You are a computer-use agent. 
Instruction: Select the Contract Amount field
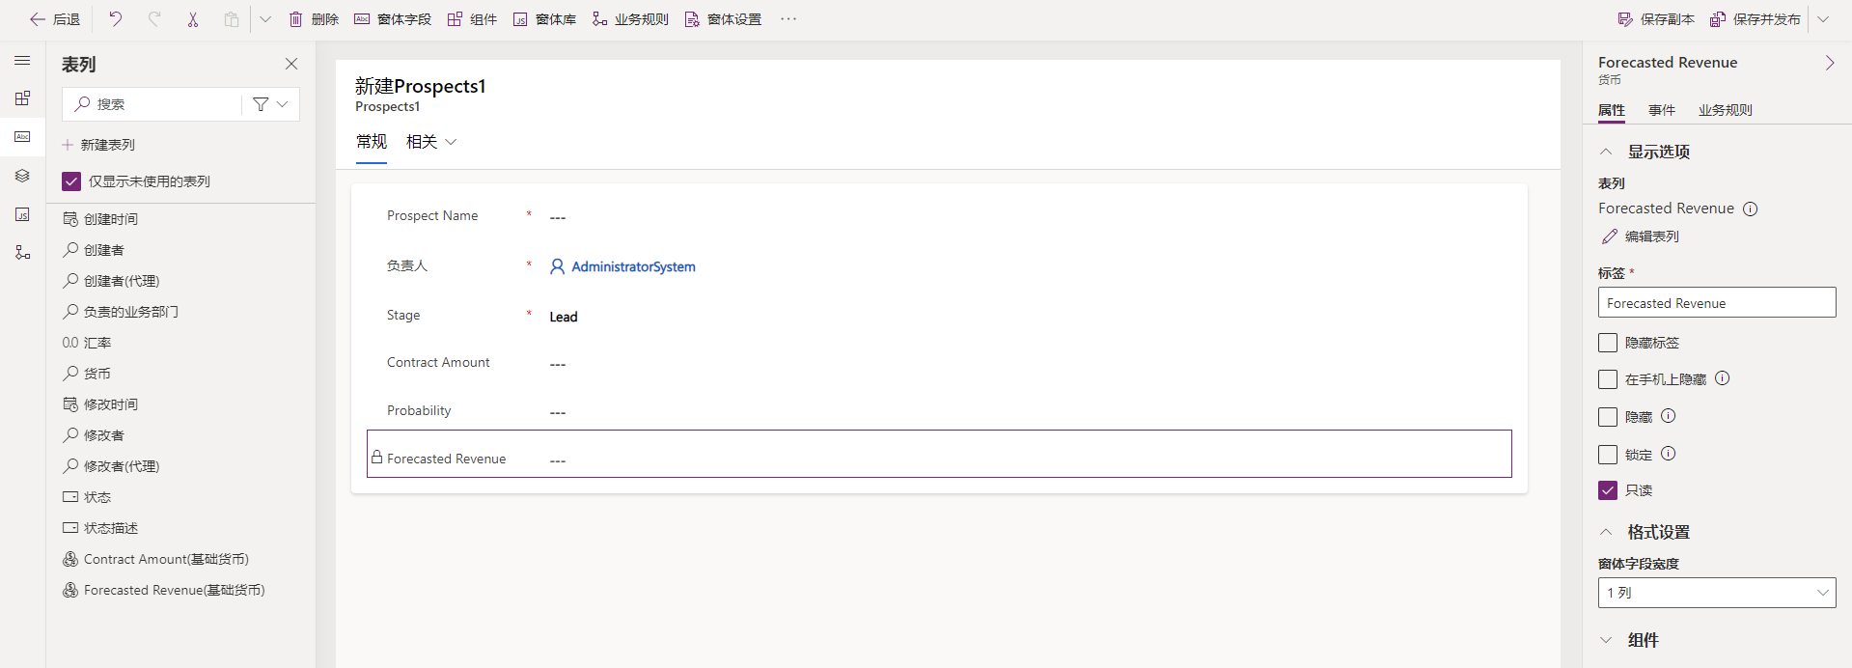(x=939, y=363)
